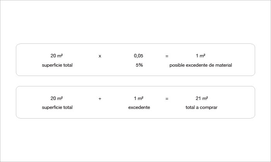Select the equals sign in first box

click(x=167, y=56)
